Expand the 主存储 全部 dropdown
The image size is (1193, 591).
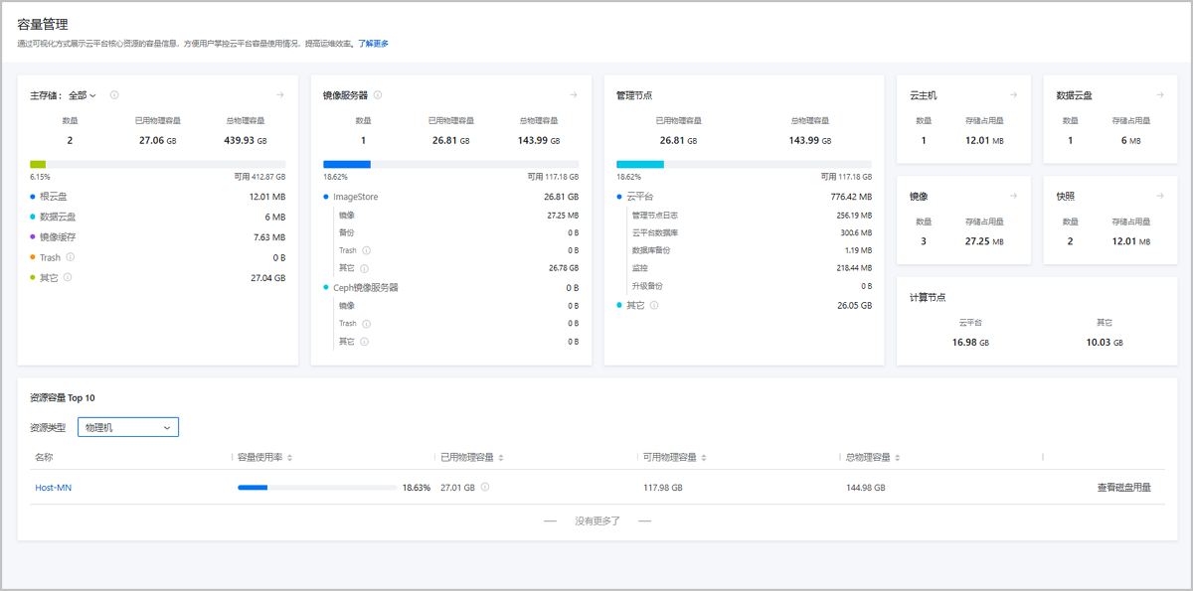point(83,95)
